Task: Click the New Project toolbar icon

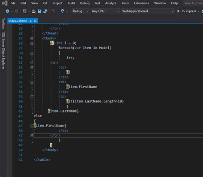Action: (24, 11)
